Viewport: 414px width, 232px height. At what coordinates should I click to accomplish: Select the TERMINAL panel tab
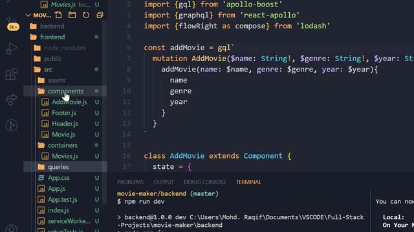tap(248, 182)
